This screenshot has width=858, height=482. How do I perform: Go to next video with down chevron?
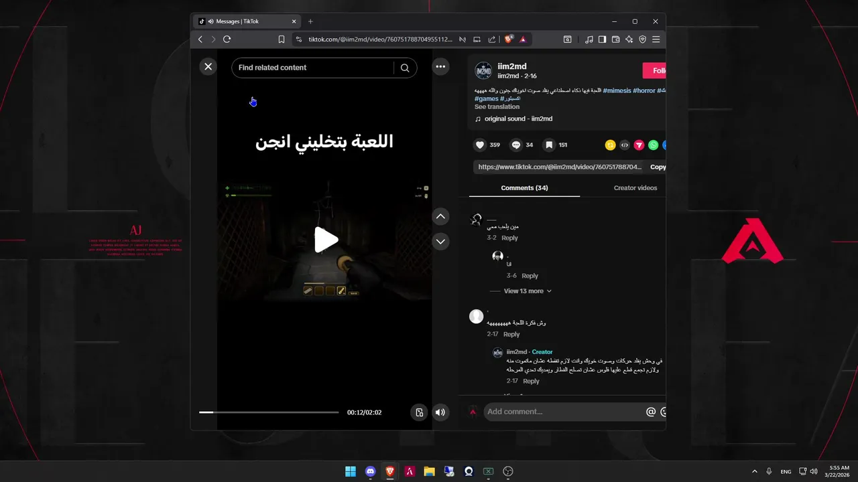click(x=440, y=241)
